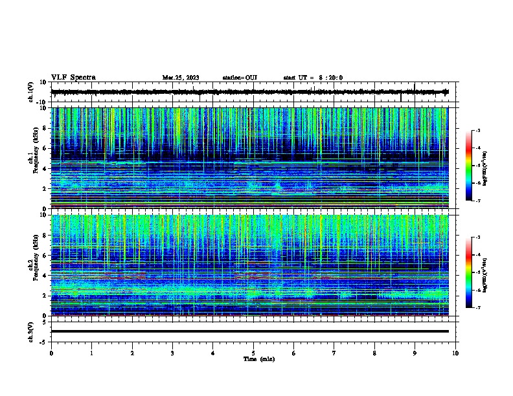Click the '-3' tick on ch.1 color bar

(477, 130)
